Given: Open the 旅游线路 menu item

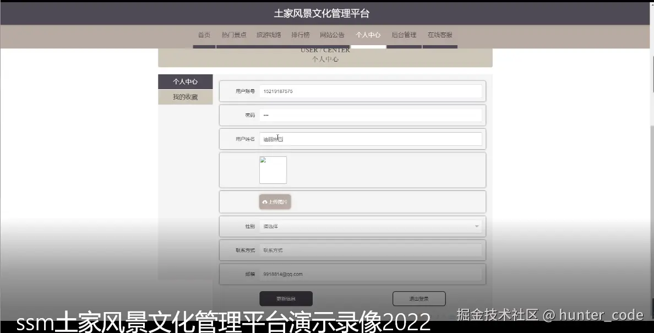Looking at the screenshot, I should click(269, 35).
